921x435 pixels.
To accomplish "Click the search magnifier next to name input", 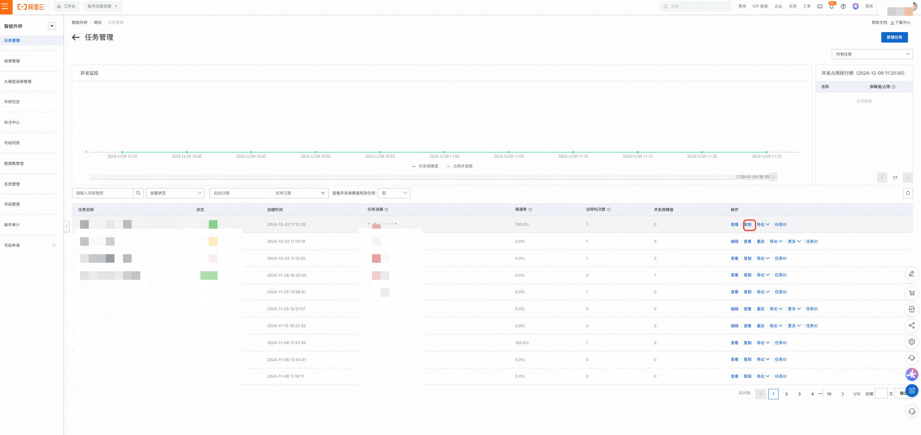I will tap(138, 193).
